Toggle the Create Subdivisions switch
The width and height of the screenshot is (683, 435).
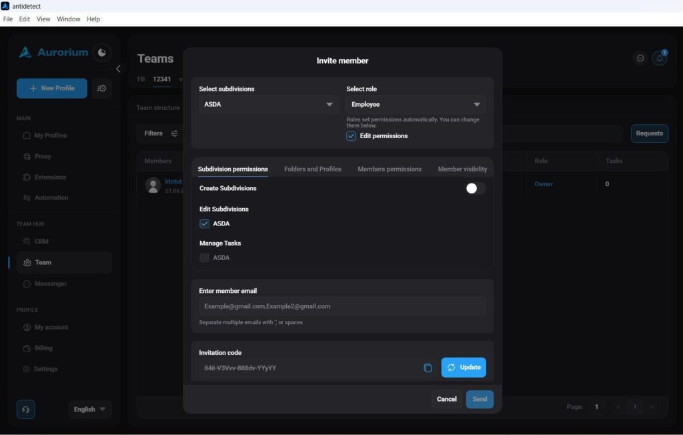(475, 188)
